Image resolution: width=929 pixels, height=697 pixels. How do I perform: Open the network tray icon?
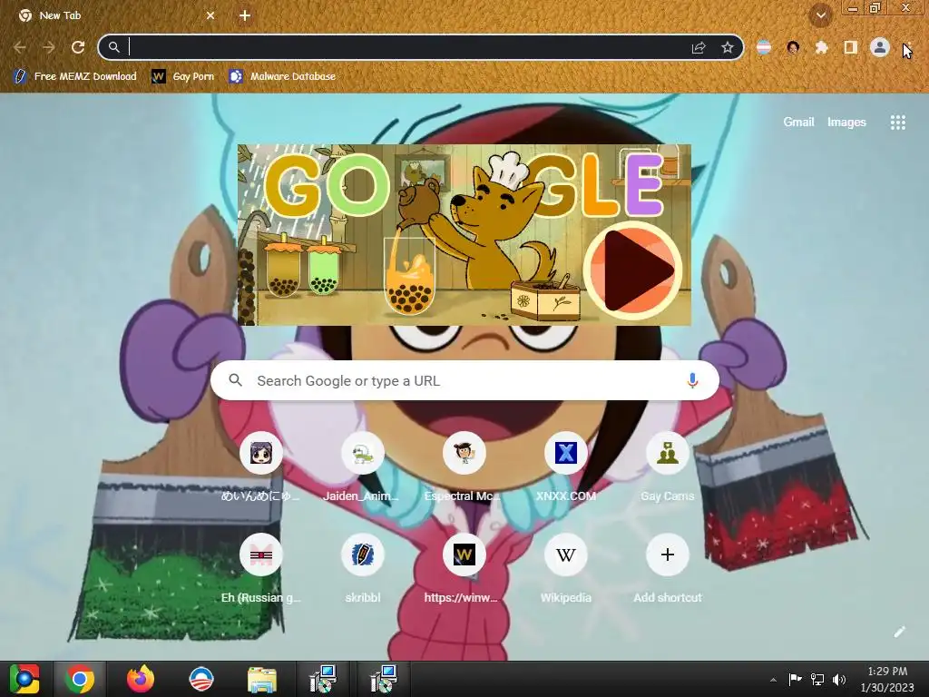tap(817, 679)
